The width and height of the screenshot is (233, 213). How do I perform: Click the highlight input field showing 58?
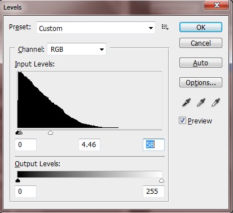click(153, 145)
